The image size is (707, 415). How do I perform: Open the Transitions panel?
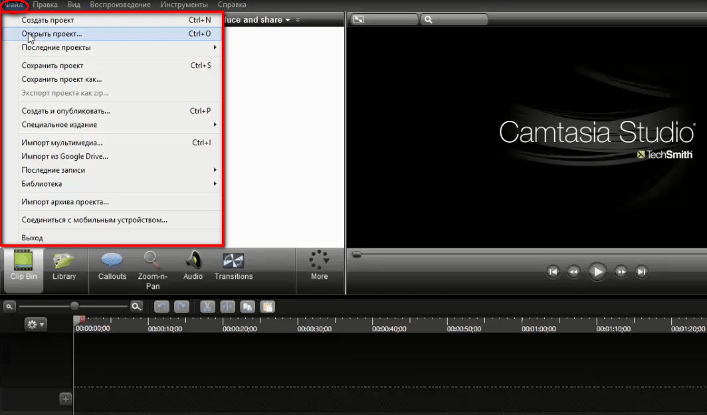click(x=233, y=265)
